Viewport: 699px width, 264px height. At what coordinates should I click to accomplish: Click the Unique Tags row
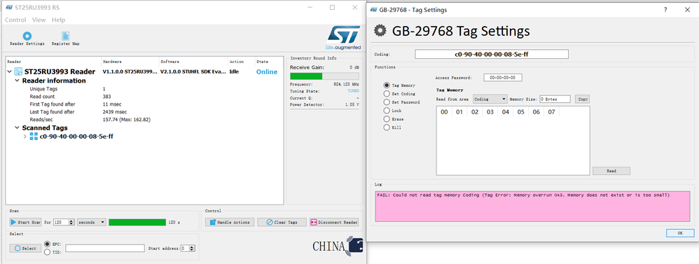click(144, 89)
